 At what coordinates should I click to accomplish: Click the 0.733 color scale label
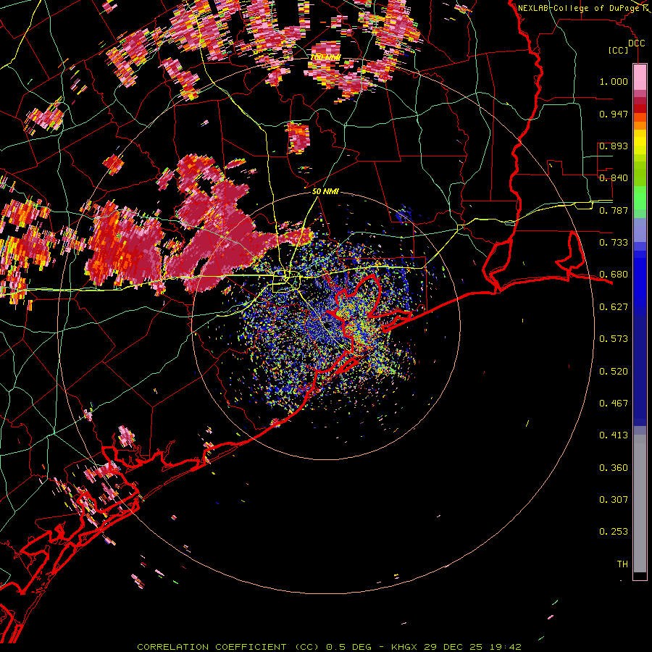tap(614, 243)
